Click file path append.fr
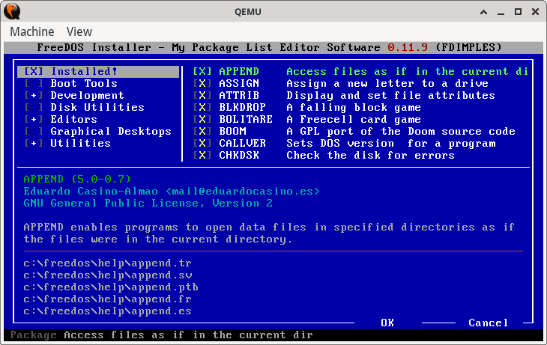Image resolution: width=547 pixels, height=345 pixels. [107, 299]
